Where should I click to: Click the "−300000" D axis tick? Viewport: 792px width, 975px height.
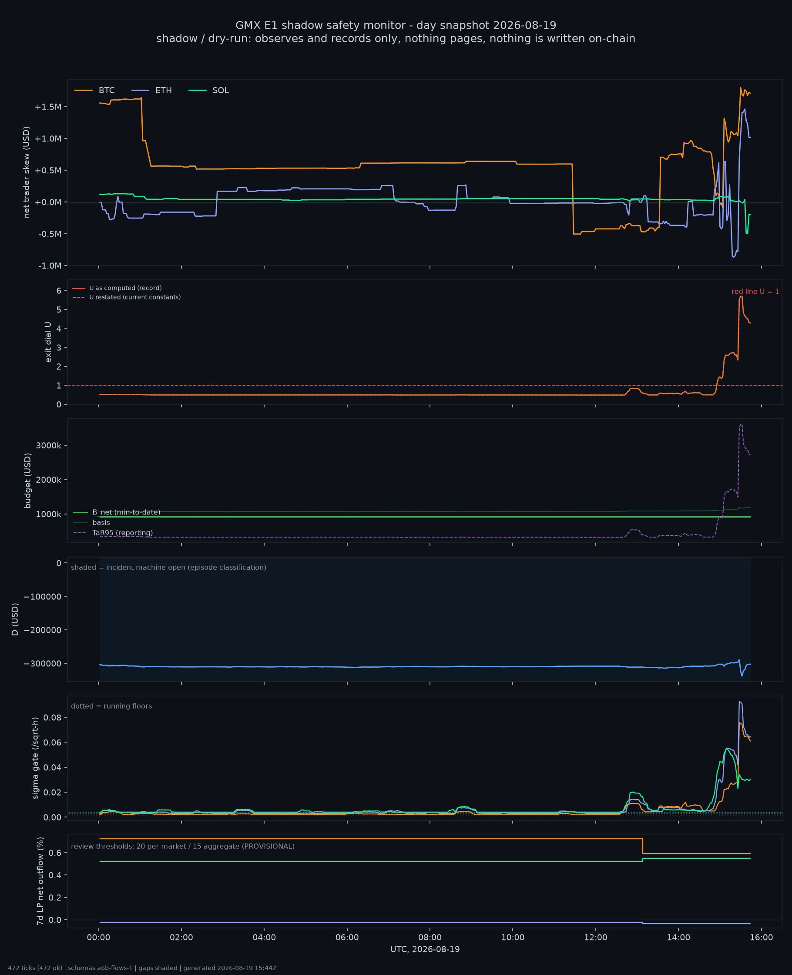43,663
